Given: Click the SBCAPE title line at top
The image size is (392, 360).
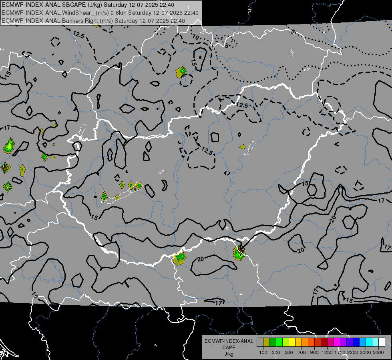Looking at the screenshot, I should [88, 5].
